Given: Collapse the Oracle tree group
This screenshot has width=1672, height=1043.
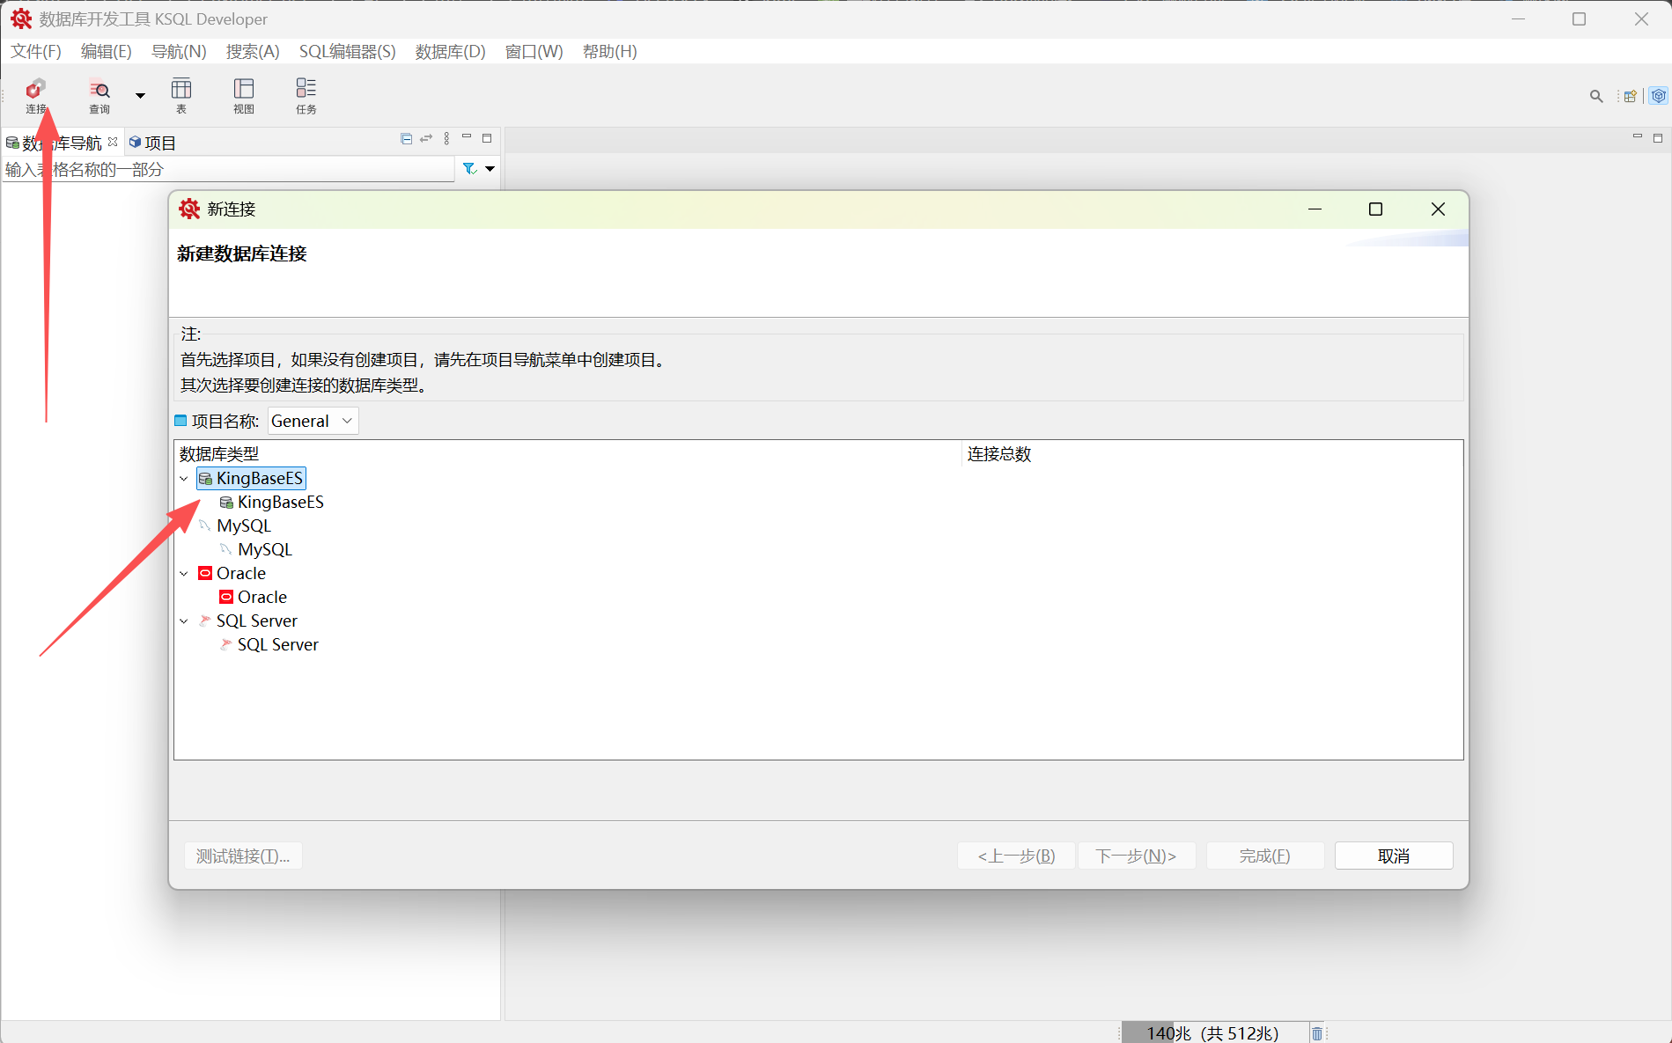Looking at the screenshot, I should (184, 574).
